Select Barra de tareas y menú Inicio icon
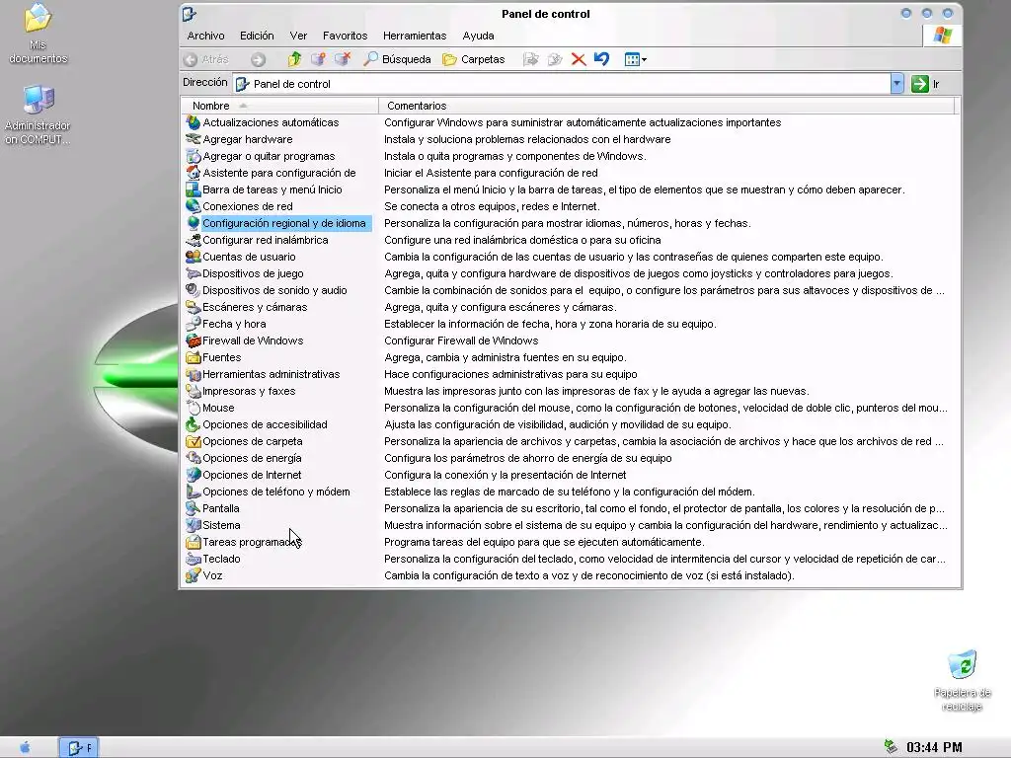The width and height of the screenshot is (1011, 758). [x=193, y=189]
